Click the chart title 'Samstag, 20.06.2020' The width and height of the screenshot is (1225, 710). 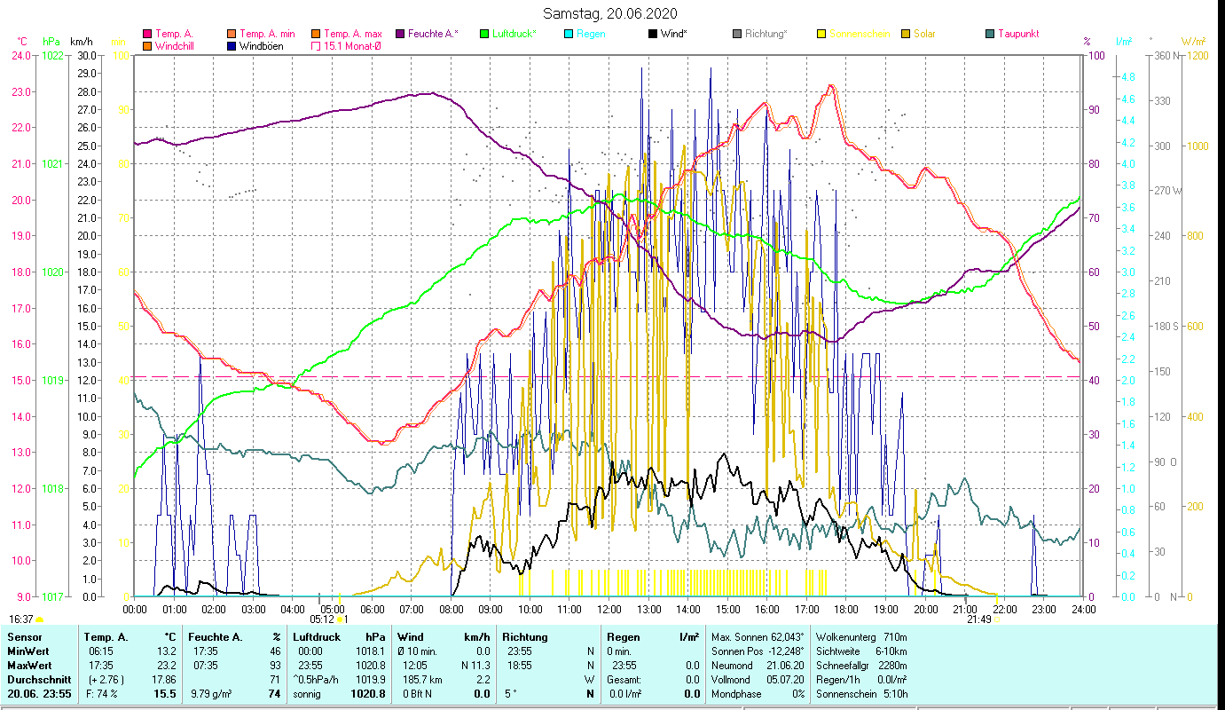tap(611, 13)
